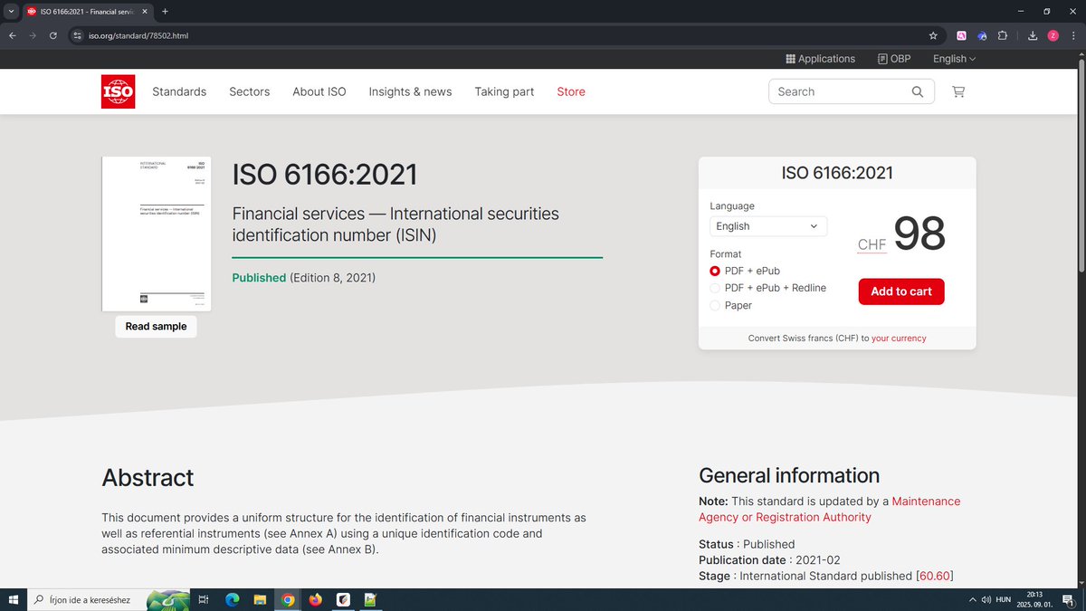Bookmark this page with the star
The width and height of the screenshot is (1086, 611).
coord(933,35)
